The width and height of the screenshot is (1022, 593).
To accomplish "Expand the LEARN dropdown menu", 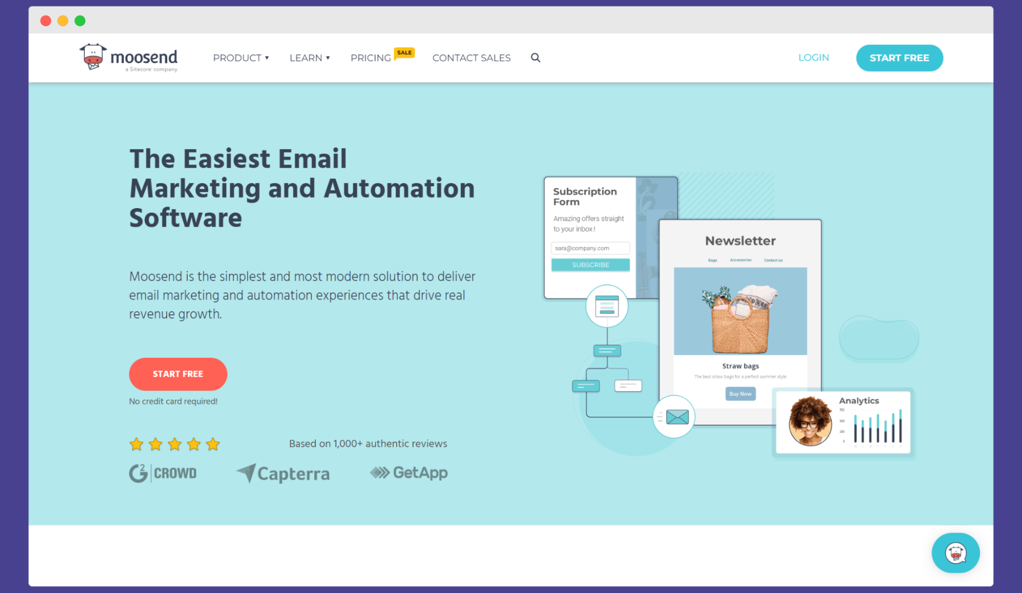I will pyautogui.click(x=310, y=58).
